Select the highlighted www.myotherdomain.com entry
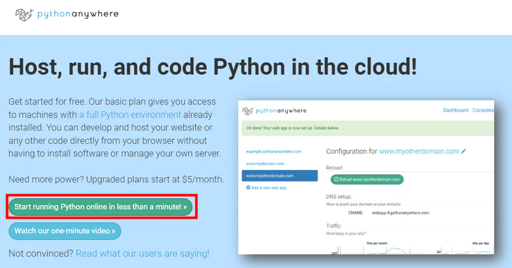Viewport: 512px width, 268px height. click(280, 176)
